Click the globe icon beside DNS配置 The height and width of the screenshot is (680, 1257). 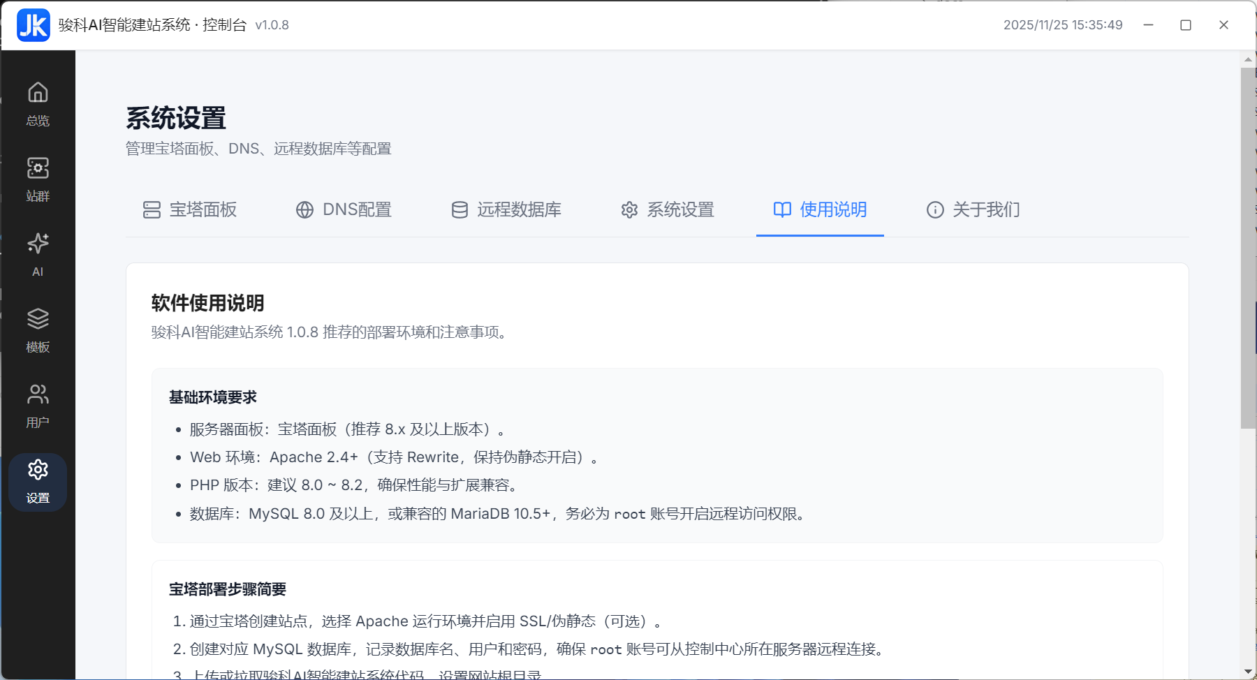[x=304, y=209]
